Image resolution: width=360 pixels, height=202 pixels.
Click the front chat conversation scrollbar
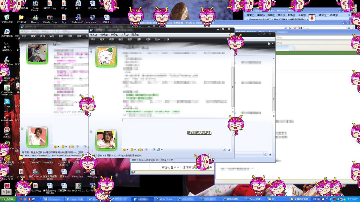click(233, 87)
